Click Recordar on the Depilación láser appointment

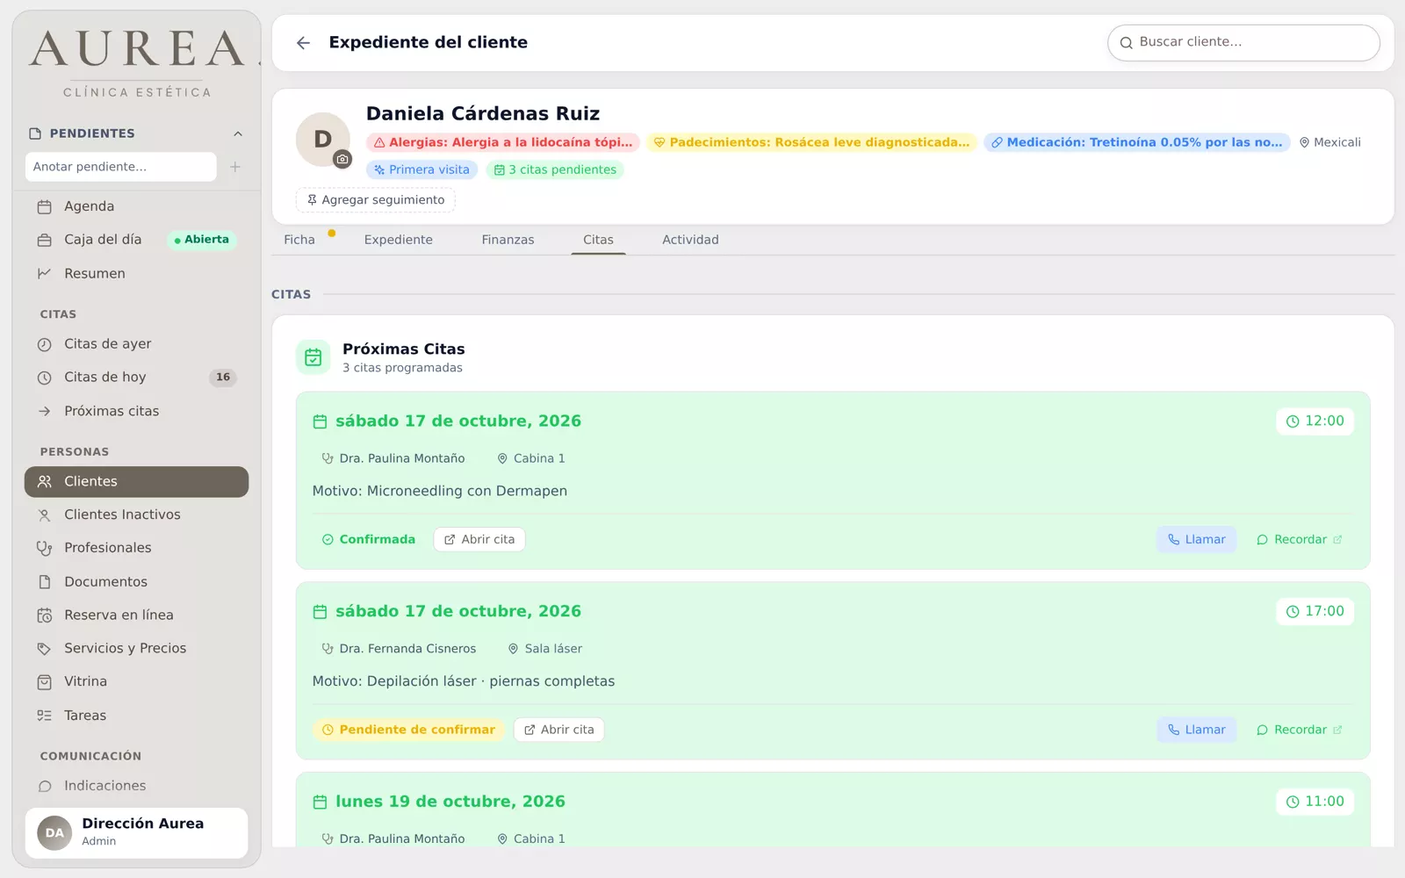coord(1300,730)
